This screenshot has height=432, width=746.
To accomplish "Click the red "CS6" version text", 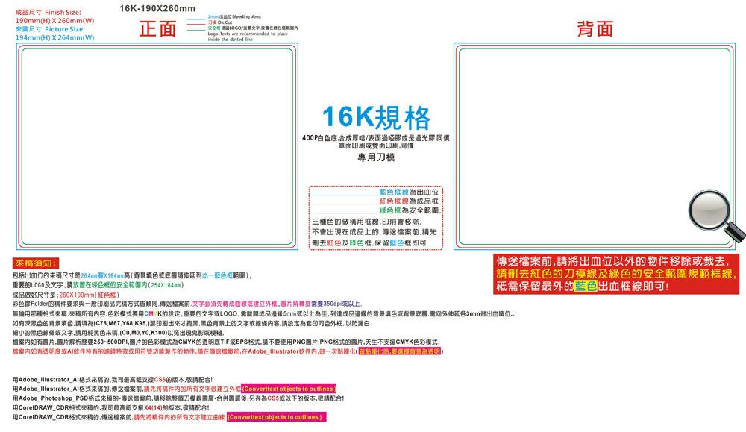I will (x=160, y=380).
